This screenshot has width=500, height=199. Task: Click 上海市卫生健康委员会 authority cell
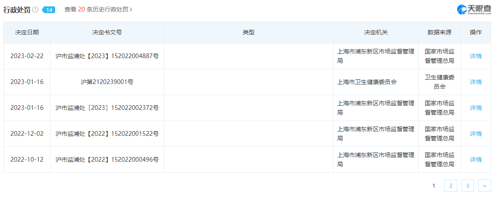click(x=367, y=82)
